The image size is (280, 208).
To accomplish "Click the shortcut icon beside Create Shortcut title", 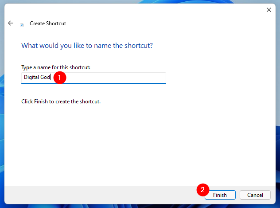I will [22, 25].
